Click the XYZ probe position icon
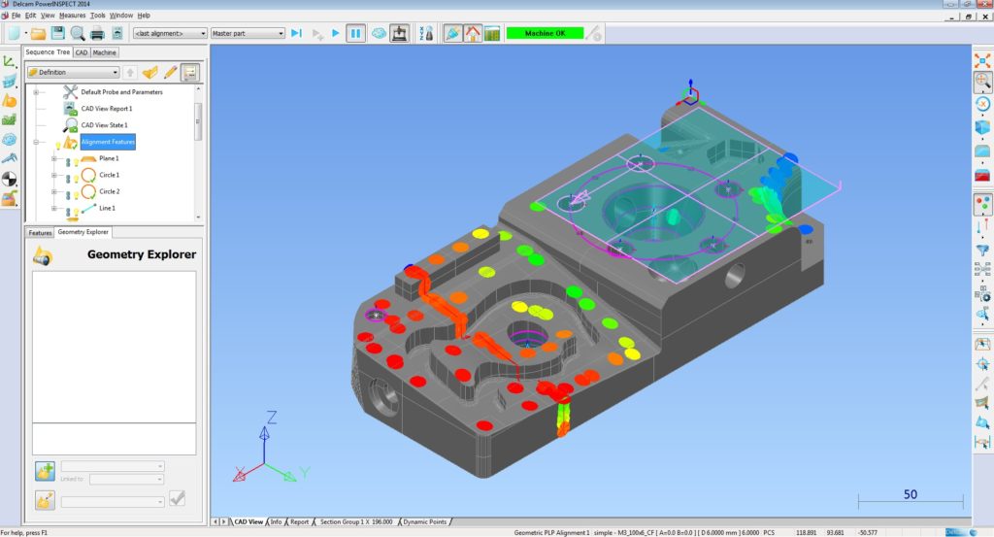Viewport: 994px width, 537px height. pyautogui.click(x=426, y=33)
